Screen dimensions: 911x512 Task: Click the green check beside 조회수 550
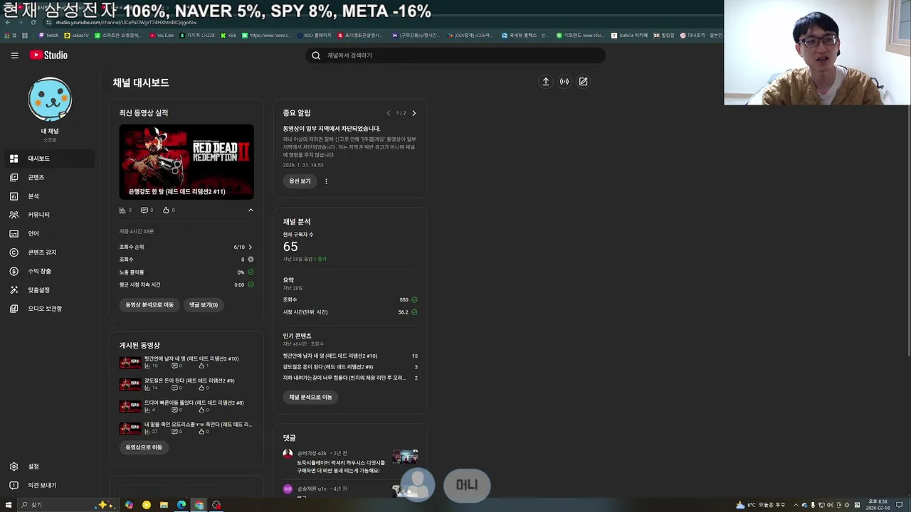[414, 300]
